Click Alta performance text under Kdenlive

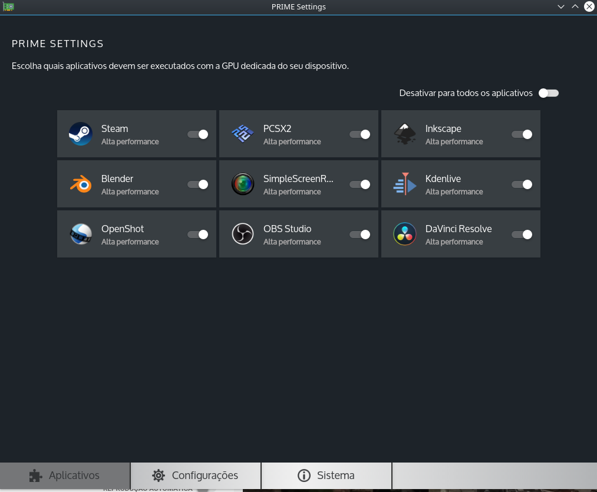click(x=454, y=192)
